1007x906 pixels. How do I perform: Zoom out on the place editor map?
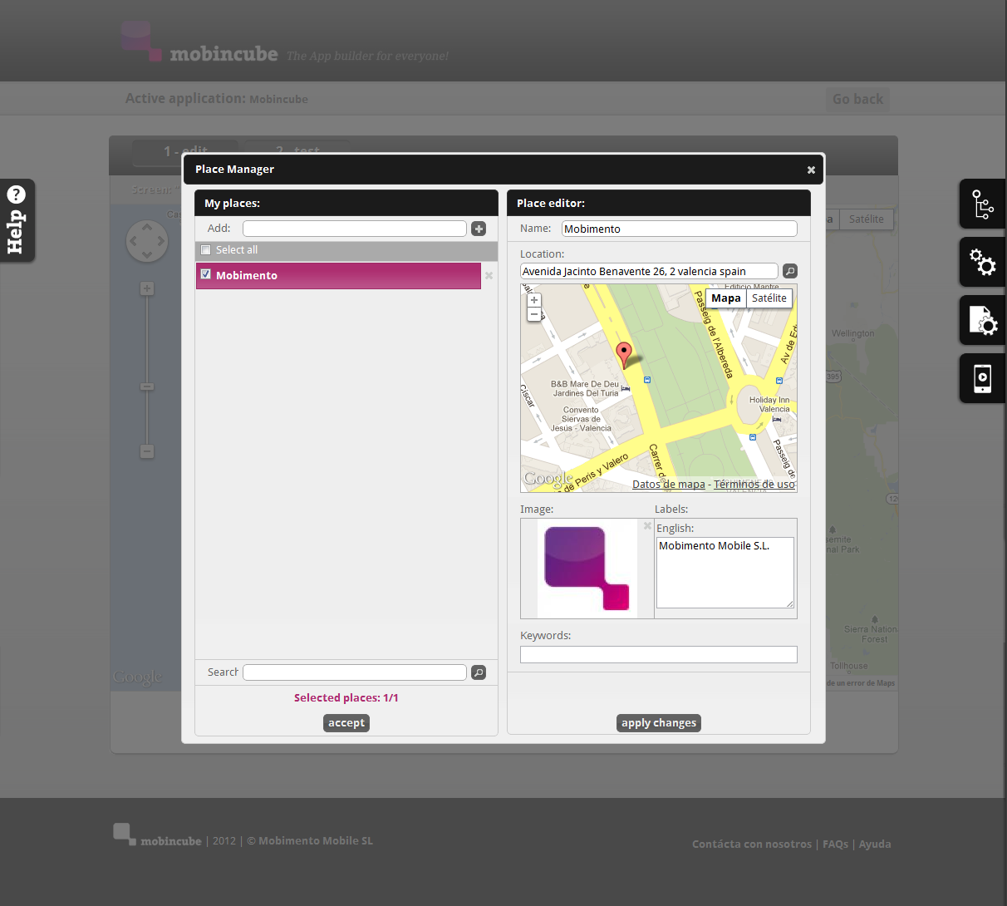tap(534, 314)
